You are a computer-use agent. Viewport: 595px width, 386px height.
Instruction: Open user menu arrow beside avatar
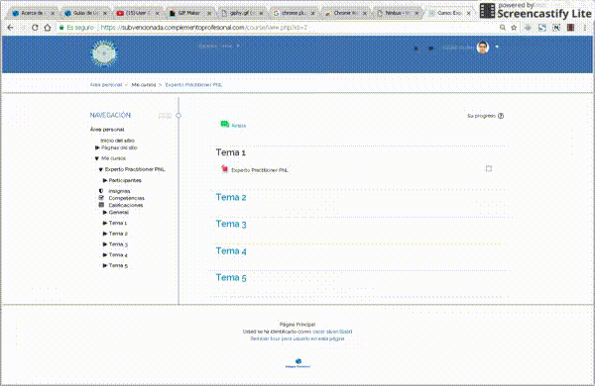(x=497, y=48)
